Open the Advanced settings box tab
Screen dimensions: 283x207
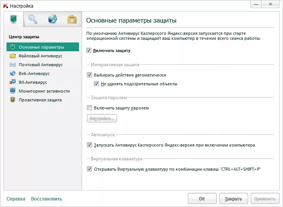[x=72, y=19]
